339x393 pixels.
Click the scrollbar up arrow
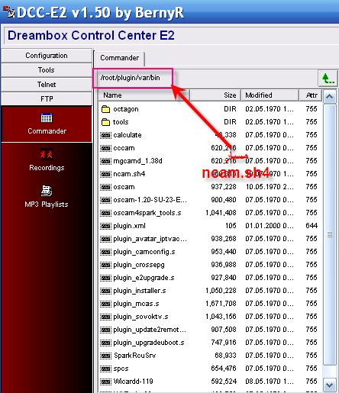pyautogui.click(x=330, y=96)
